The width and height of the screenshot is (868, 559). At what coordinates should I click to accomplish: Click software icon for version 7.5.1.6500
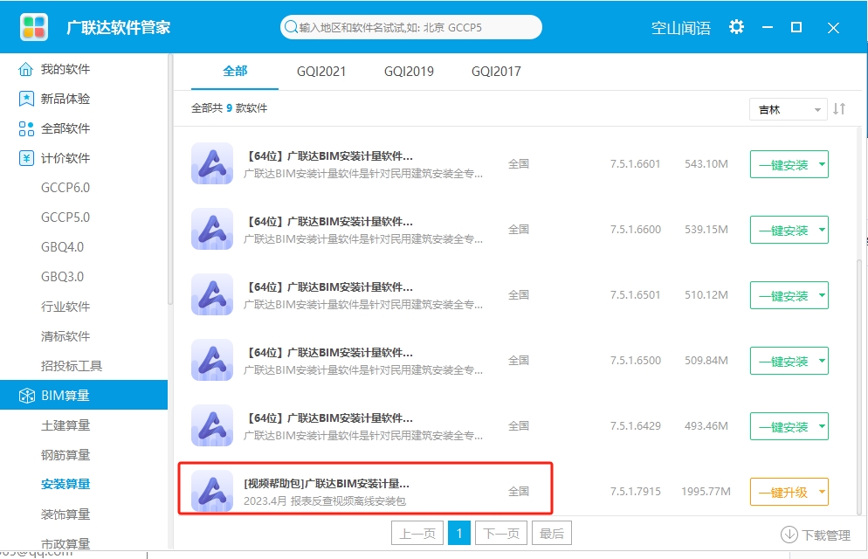pos(212,360)
